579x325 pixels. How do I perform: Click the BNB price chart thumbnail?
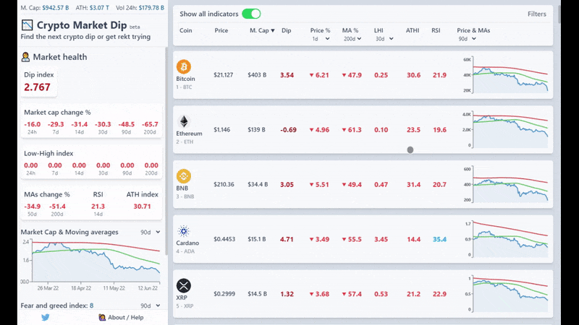coord(505,184)
